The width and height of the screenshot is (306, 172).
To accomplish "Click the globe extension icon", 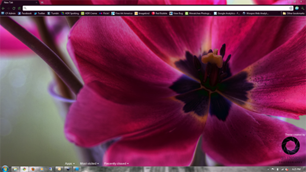I will (297, 8).
